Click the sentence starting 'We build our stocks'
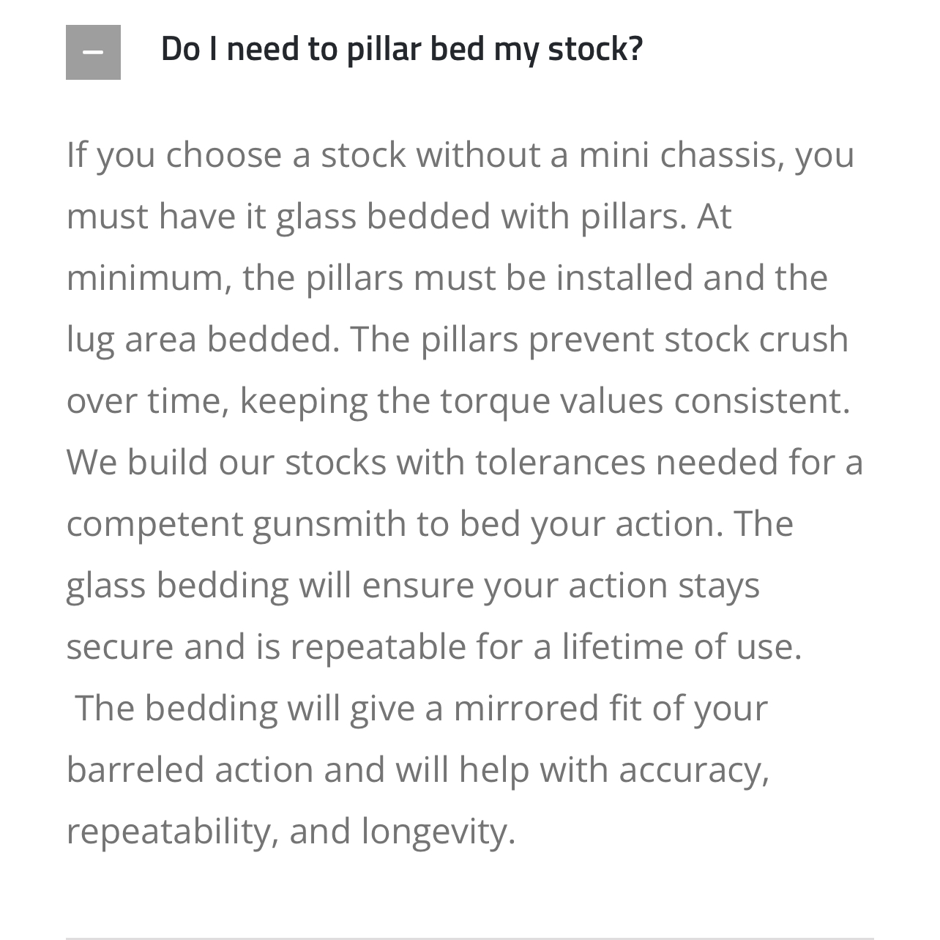 tap(465, 493)
